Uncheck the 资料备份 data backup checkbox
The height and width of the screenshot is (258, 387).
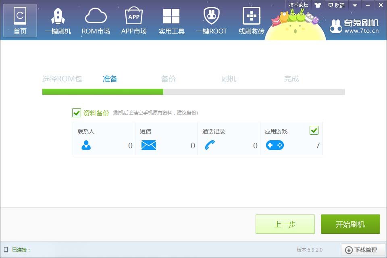click(77, 113)
